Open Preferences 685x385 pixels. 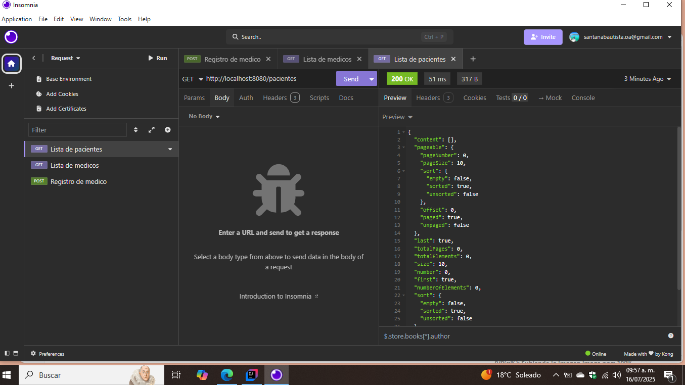click(x=48, y=354)
